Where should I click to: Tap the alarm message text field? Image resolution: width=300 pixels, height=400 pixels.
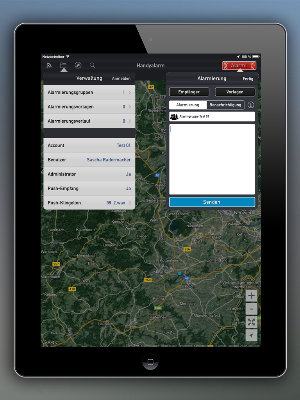tap(212, 159)
